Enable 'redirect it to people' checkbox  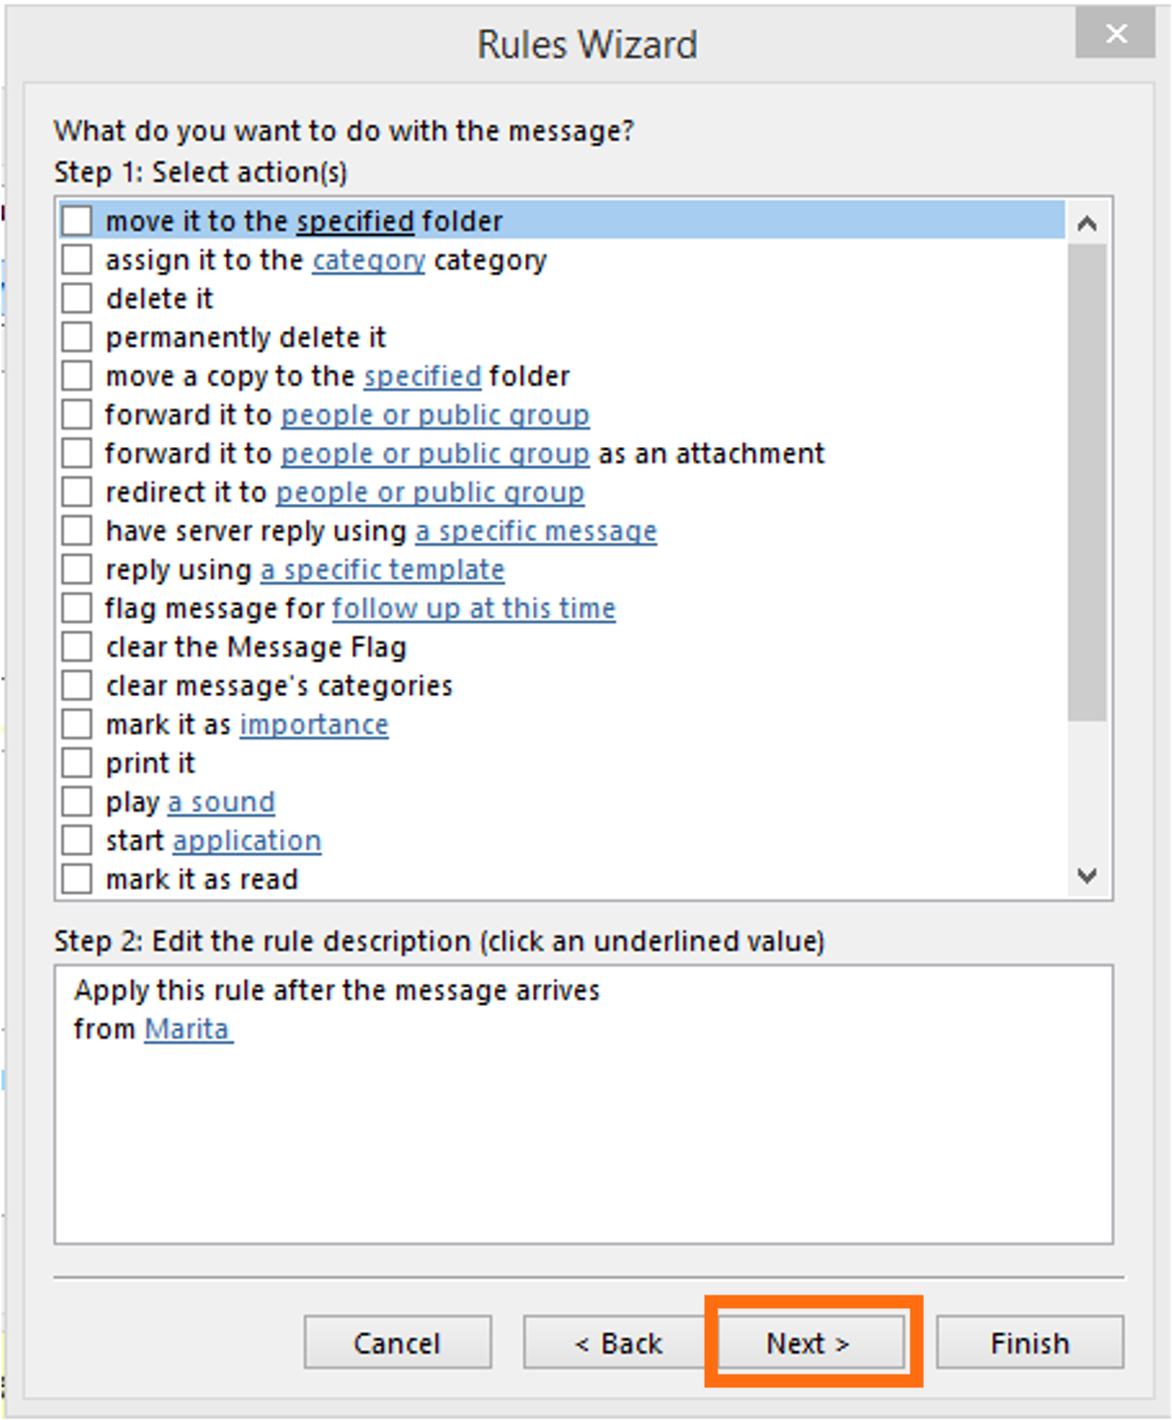click(77, 491)
